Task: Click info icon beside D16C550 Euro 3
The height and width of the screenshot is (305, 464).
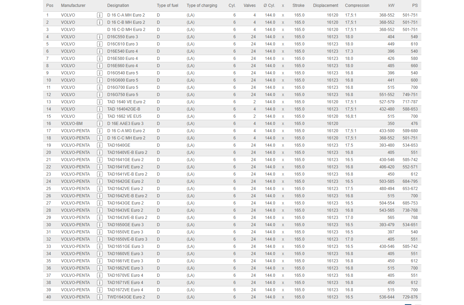Action: point(100,37)
